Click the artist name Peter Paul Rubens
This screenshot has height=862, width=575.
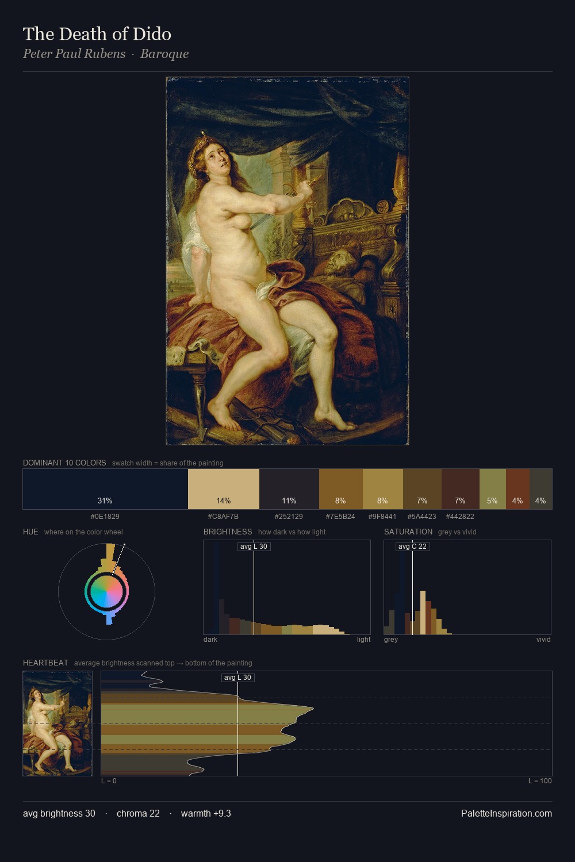click(x=74, y=54)
